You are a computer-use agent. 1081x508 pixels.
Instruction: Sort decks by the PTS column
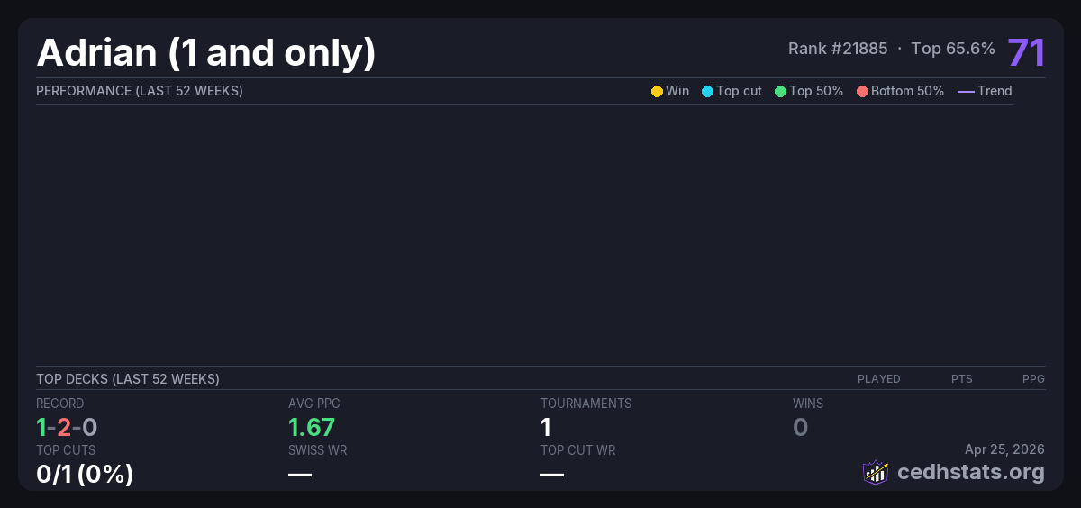click(x=961, y=379)
